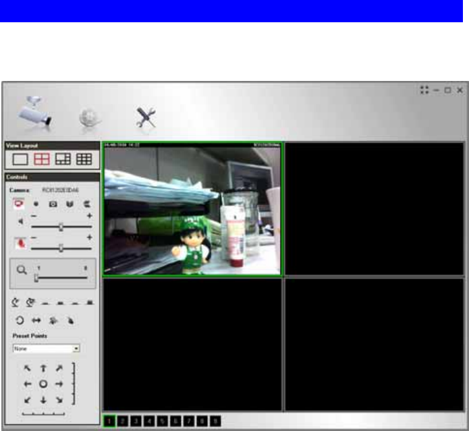The height and width of the screenshot is (431, 469).
Task: Open the live camera view tab
Action: pyautogui.click(x=35, y=114)
